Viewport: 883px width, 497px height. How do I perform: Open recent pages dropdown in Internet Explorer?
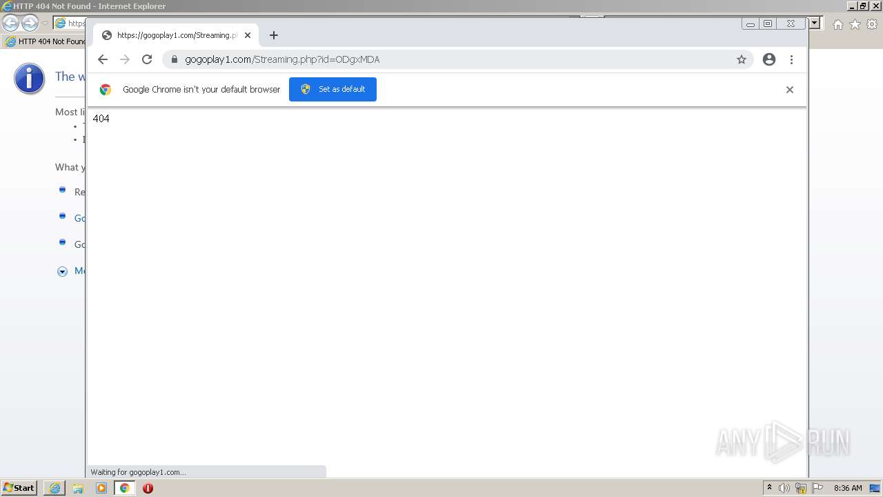pos(45,23)
